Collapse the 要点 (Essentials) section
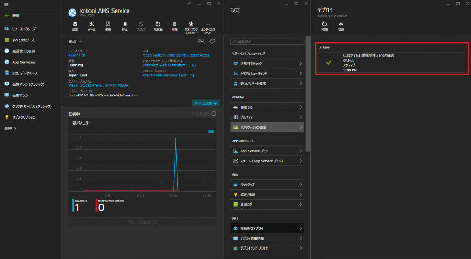This screenshot has width=471, height=259. (x=80, y=41)
